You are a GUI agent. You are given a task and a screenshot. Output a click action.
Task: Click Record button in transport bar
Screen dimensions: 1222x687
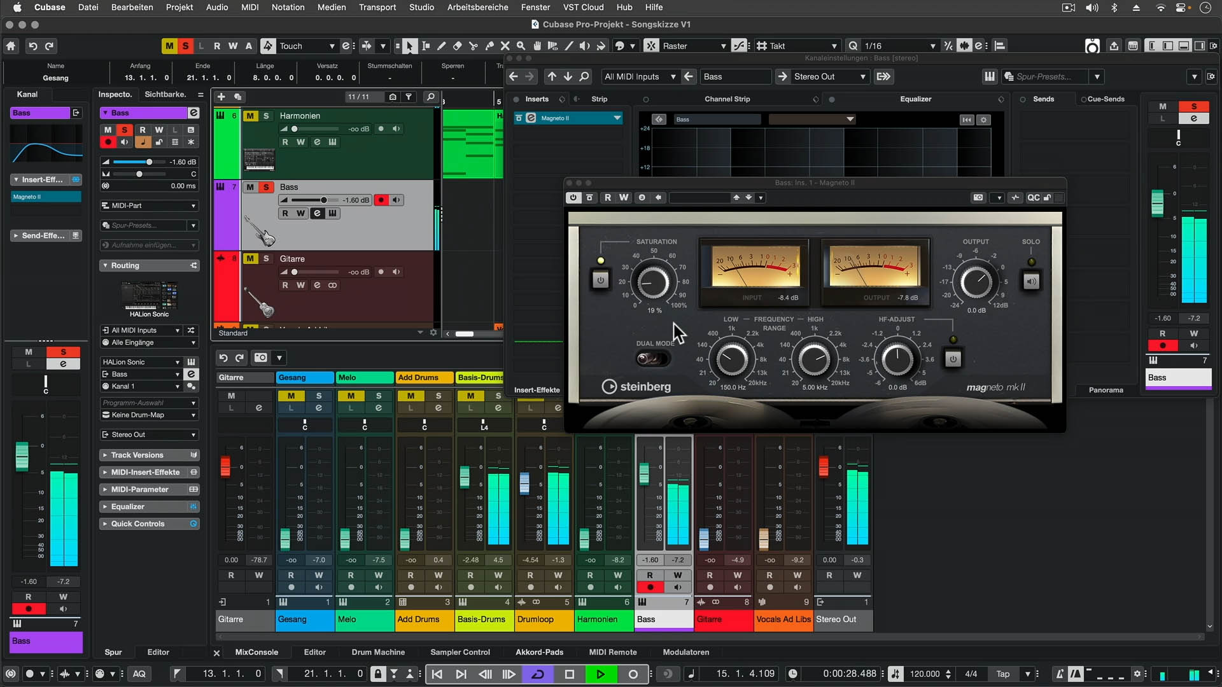click(633, 674)
